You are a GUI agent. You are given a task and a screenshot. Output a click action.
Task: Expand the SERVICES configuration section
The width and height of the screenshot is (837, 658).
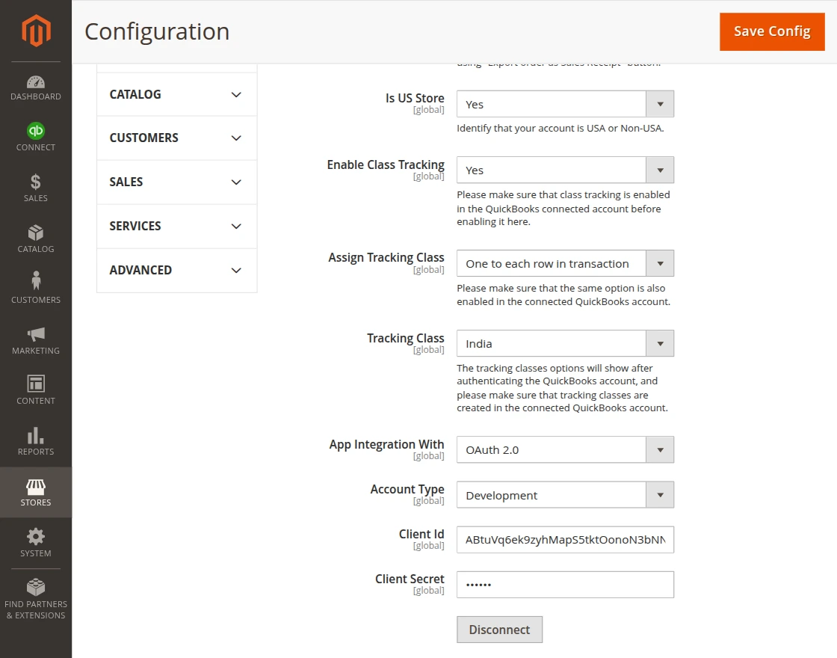pos(176,226)
